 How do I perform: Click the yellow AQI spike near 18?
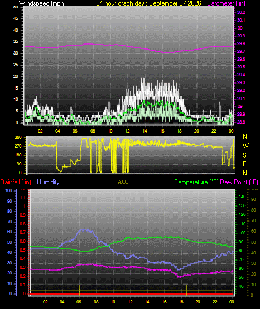(x=187, y=290)
